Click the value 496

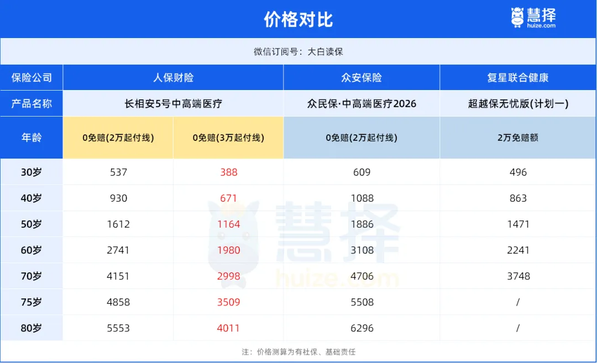point(518,172)
